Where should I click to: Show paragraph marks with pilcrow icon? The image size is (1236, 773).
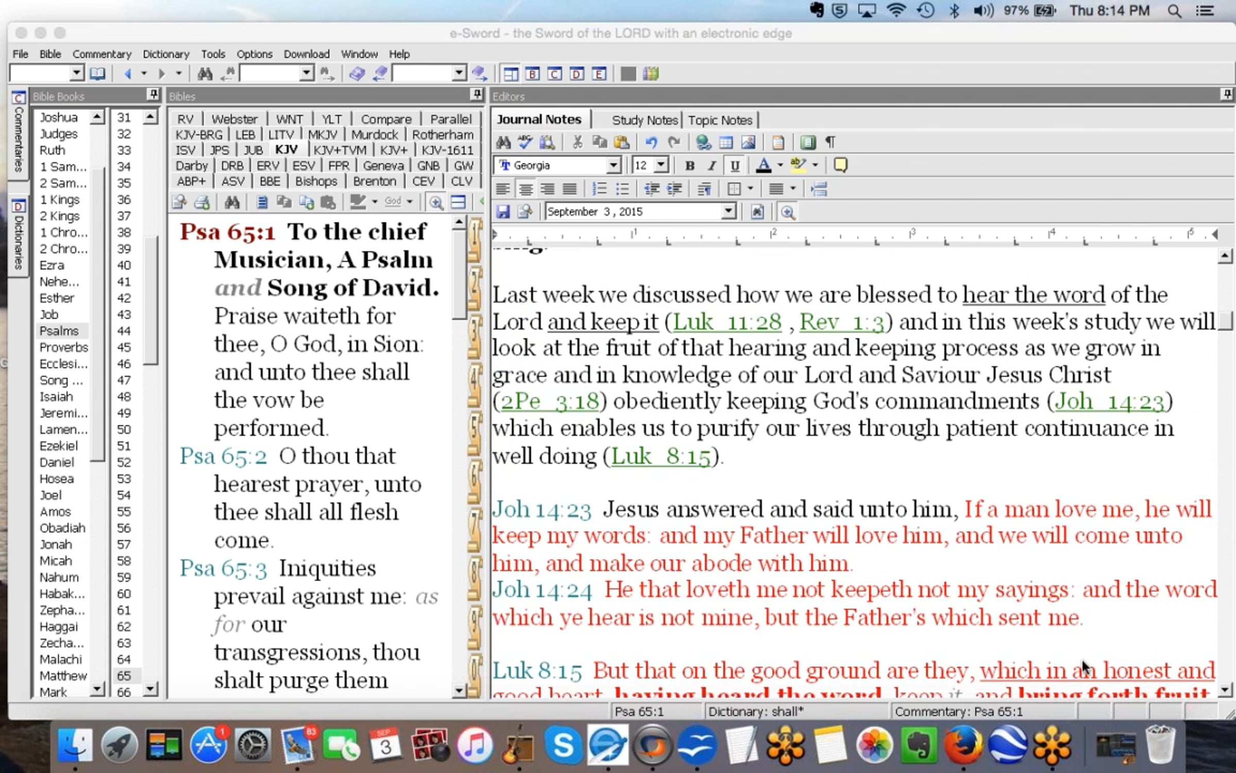tap(830, 142)
